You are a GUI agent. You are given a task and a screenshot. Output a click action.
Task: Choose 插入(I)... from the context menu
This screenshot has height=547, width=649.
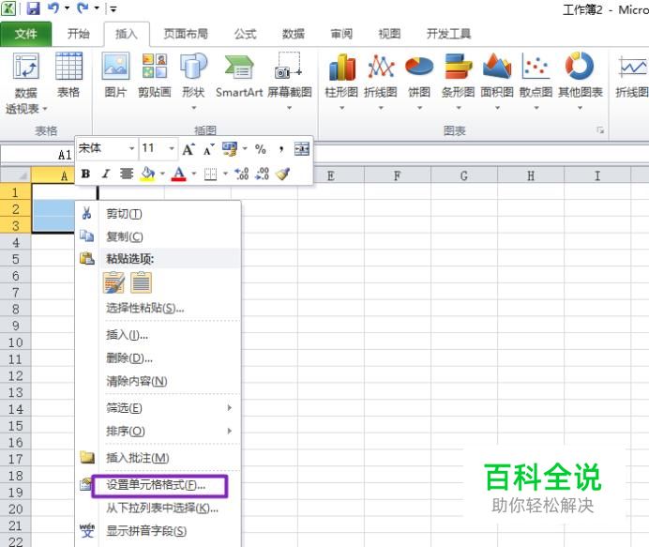[158, 335]
